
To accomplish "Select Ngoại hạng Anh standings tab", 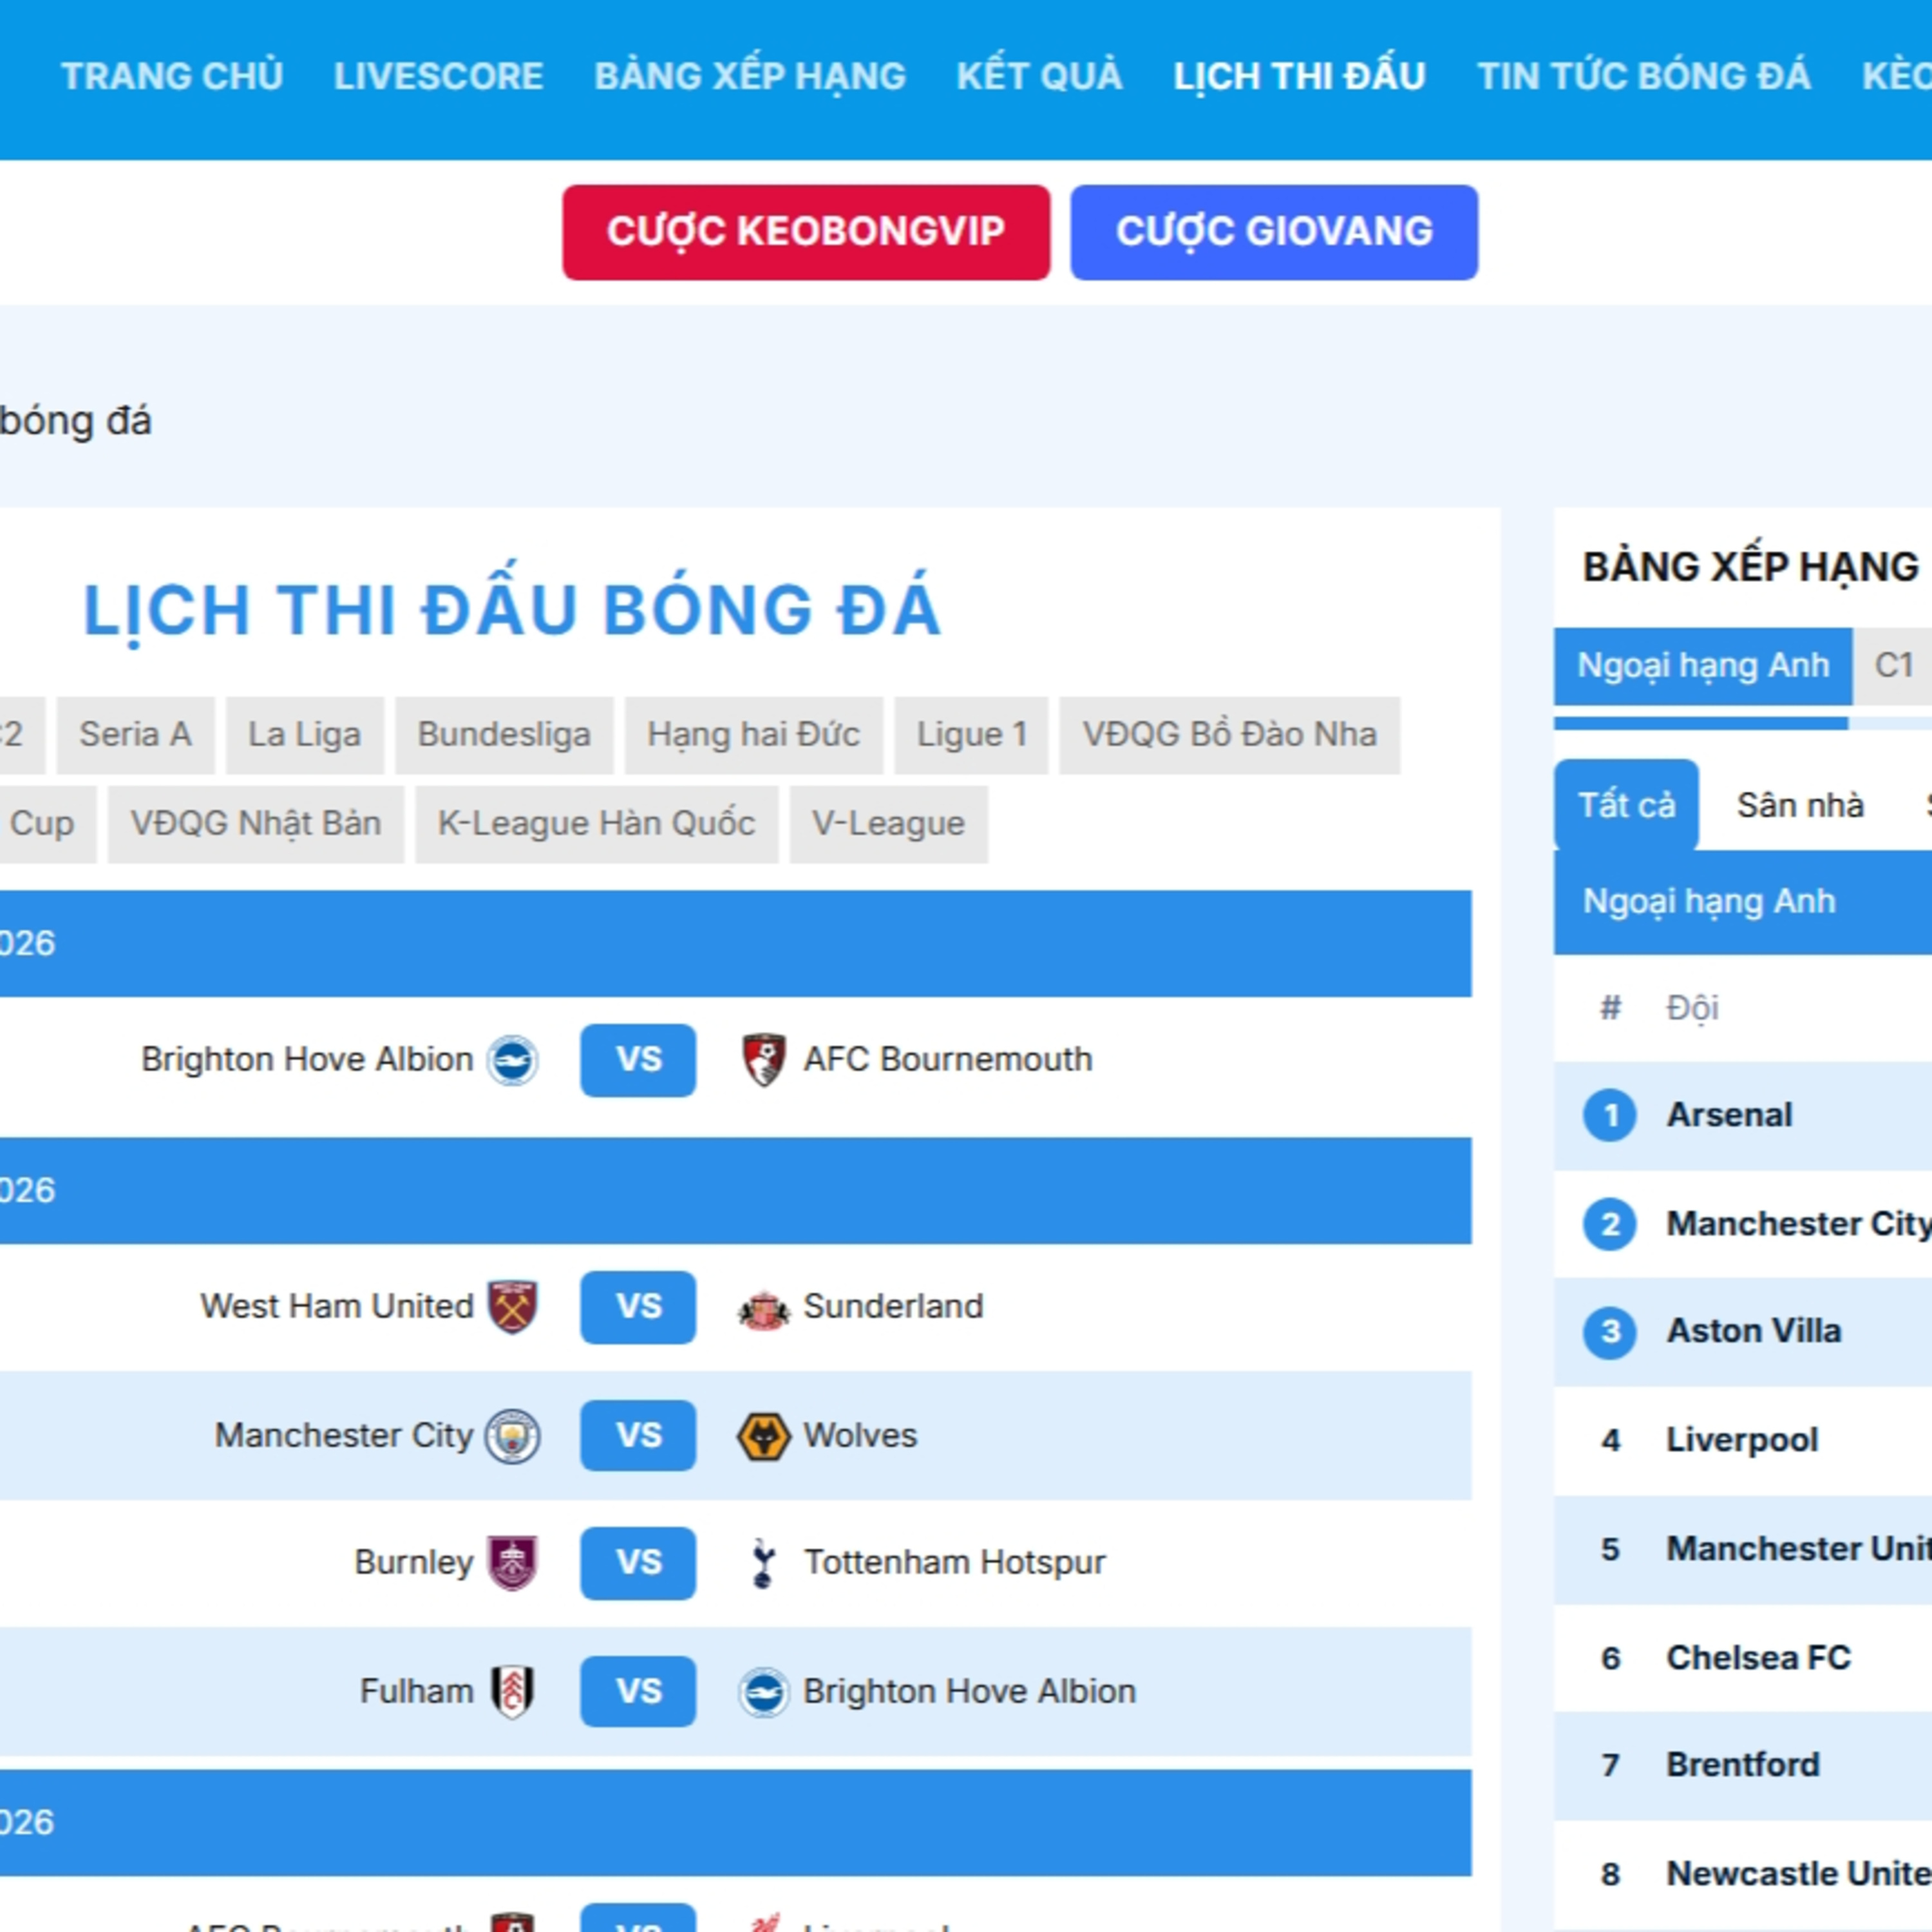I will pyautogui.click(x=1702, y=666).
